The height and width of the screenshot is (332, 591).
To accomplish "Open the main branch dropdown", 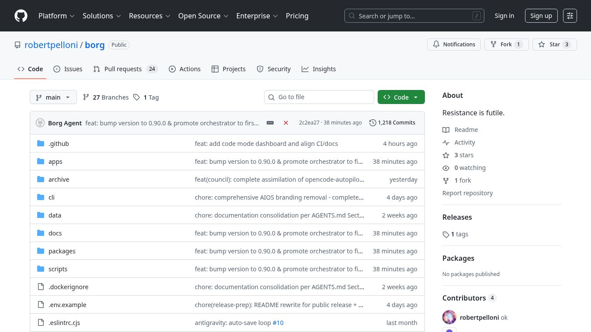I will 53,97.
